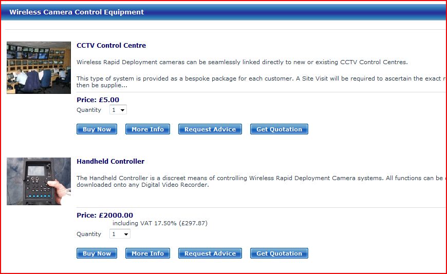447x274 pixels.
Task: Click the Wireless Camera Control Equipment header
Action: point(77,12)
